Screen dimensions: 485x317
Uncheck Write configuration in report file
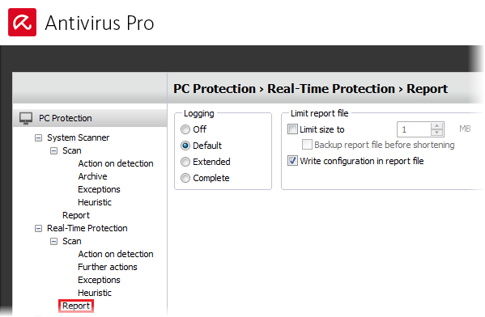pyautogui.click(x=292, y=161)
